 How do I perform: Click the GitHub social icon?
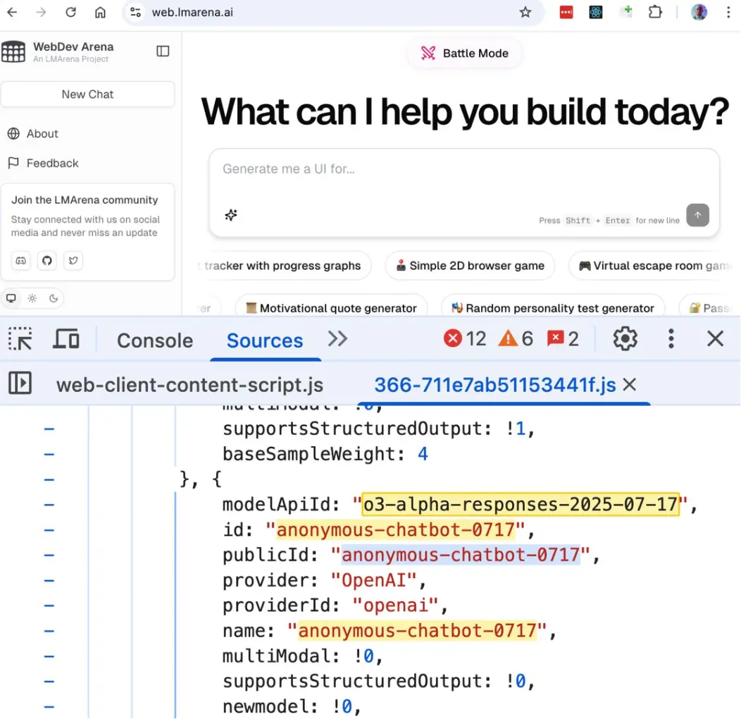[47, 261]
